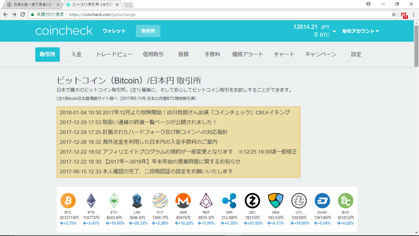Select the 価格アラート tab
This screenshot has width=419, height=236.
(x=248, y=54)
